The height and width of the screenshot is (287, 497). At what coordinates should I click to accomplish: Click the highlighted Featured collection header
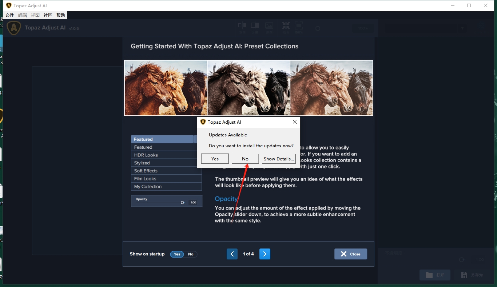tap(162, 139)
